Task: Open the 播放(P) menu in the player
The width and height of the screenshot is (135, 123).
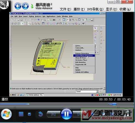Action: (79, 9)
